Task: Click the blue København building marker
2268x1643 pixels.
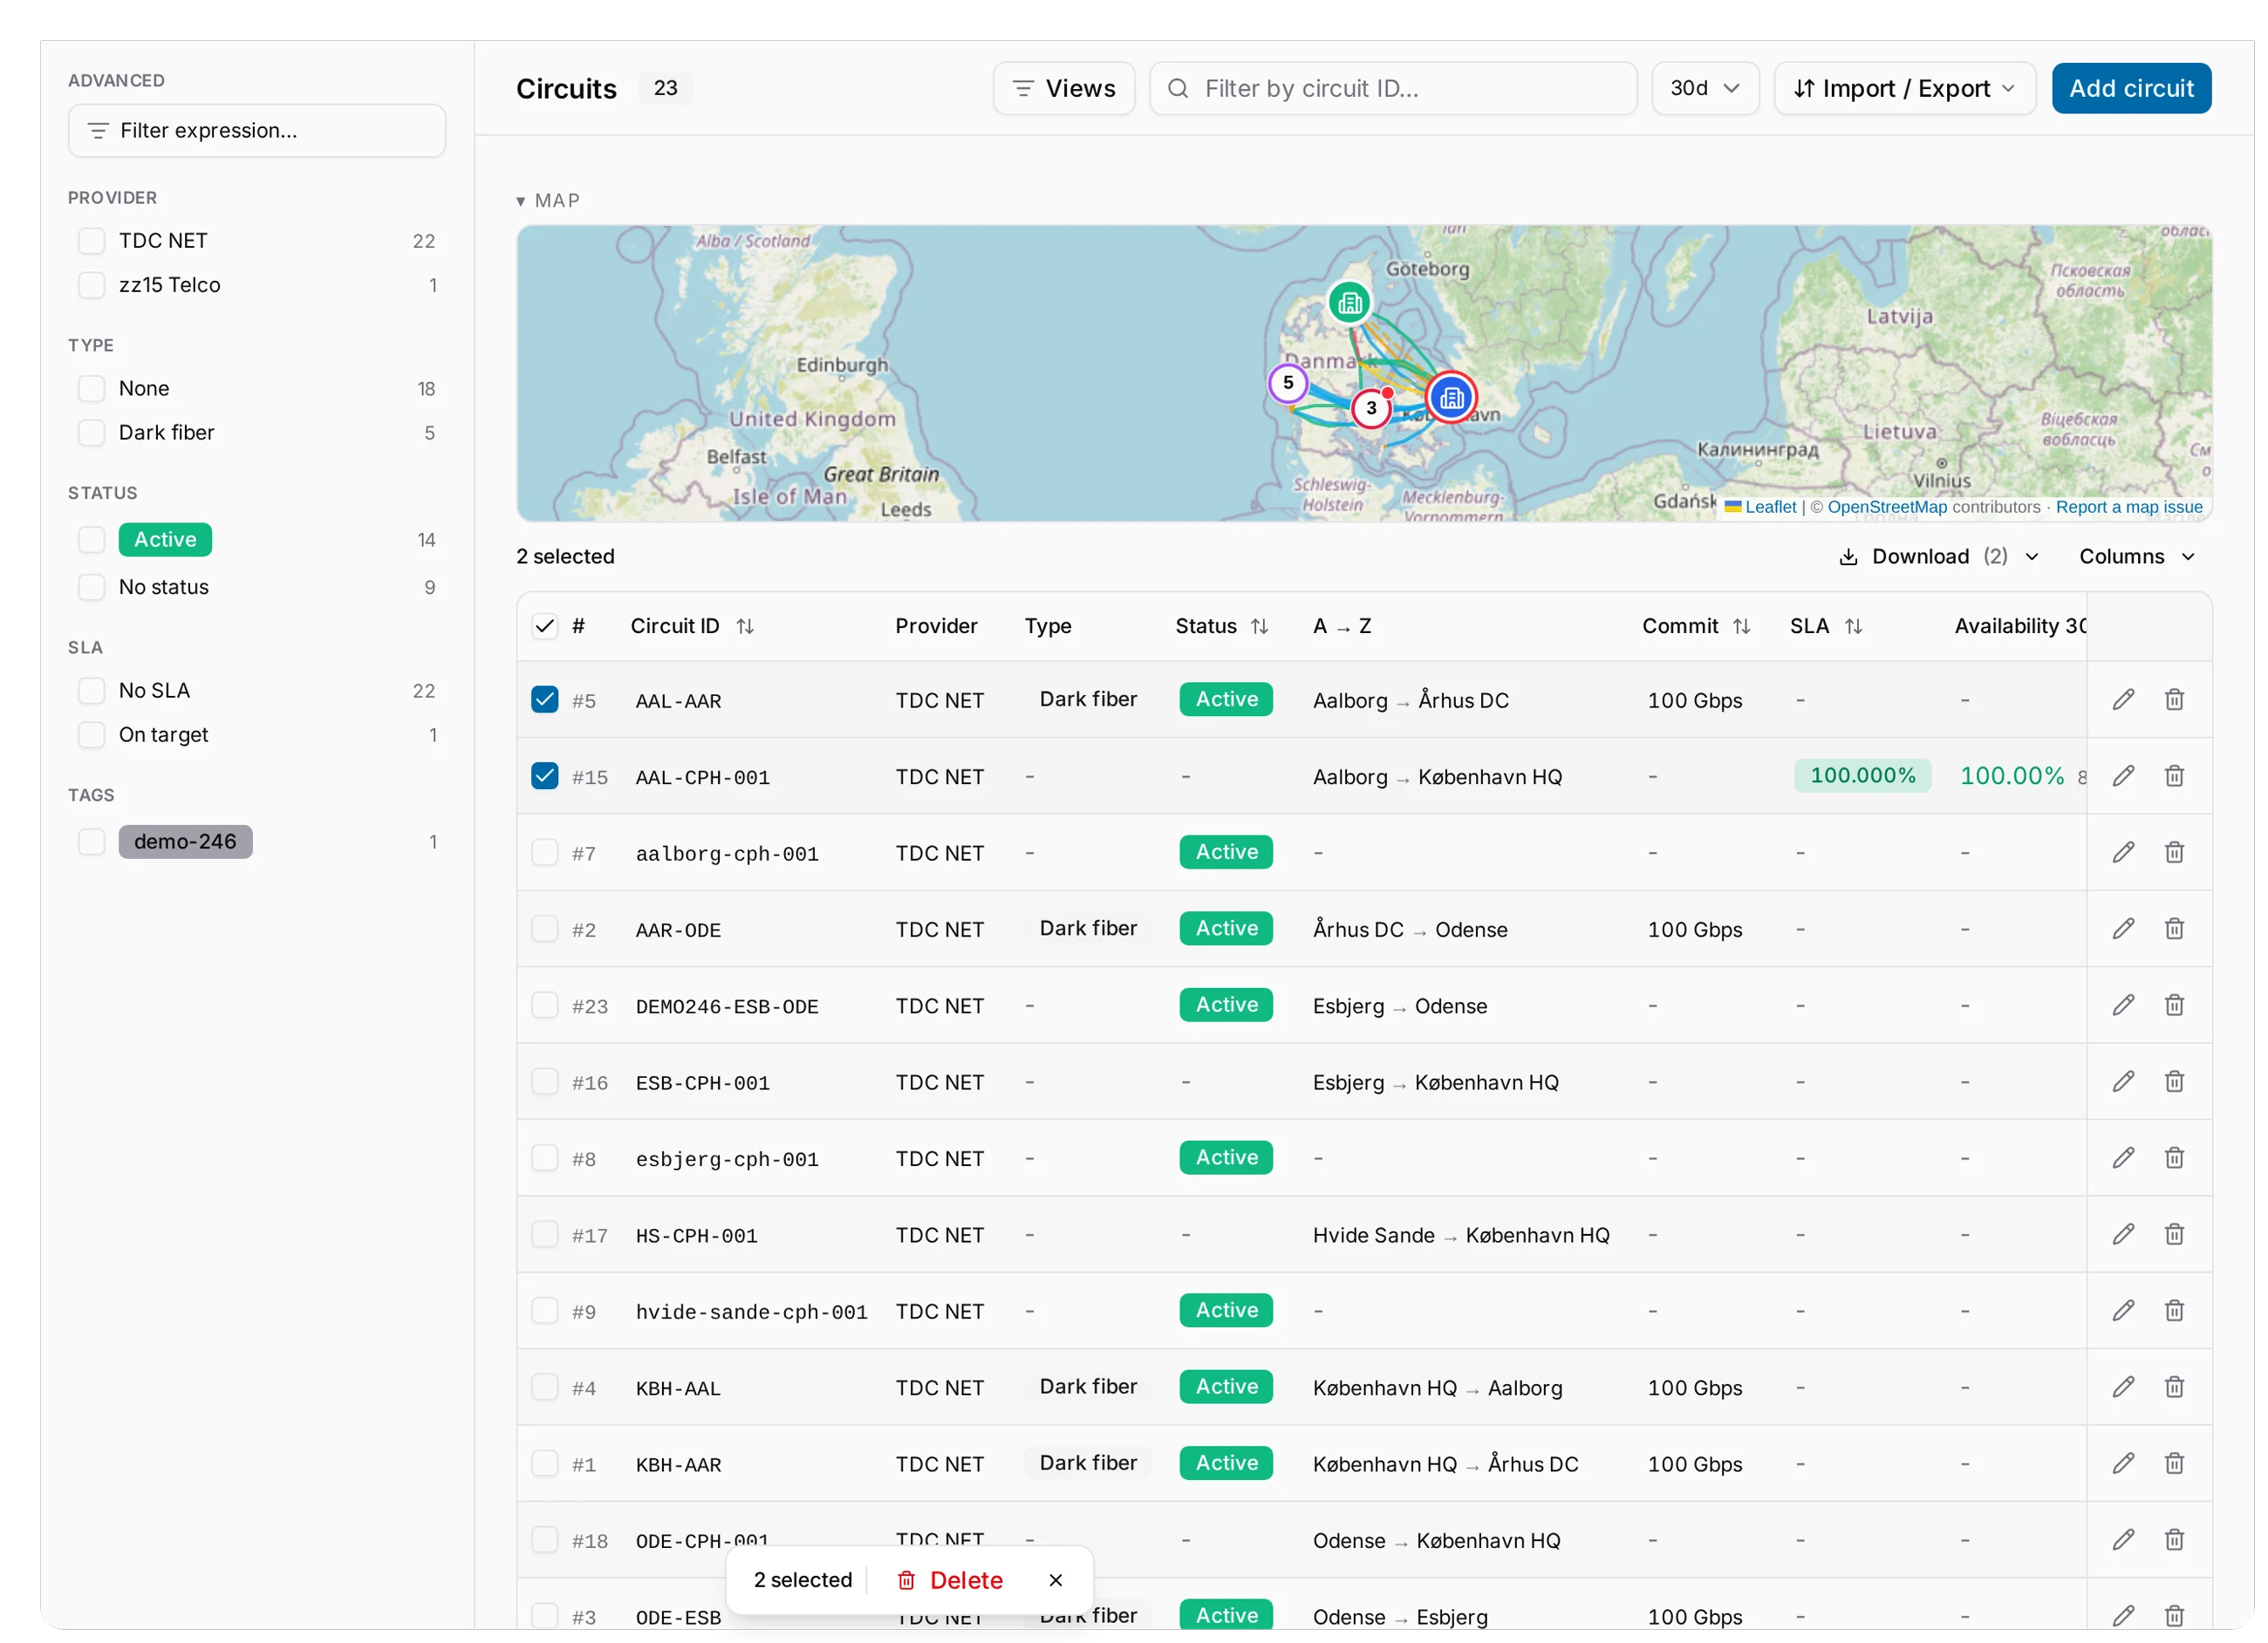Action: [1451, 398]
